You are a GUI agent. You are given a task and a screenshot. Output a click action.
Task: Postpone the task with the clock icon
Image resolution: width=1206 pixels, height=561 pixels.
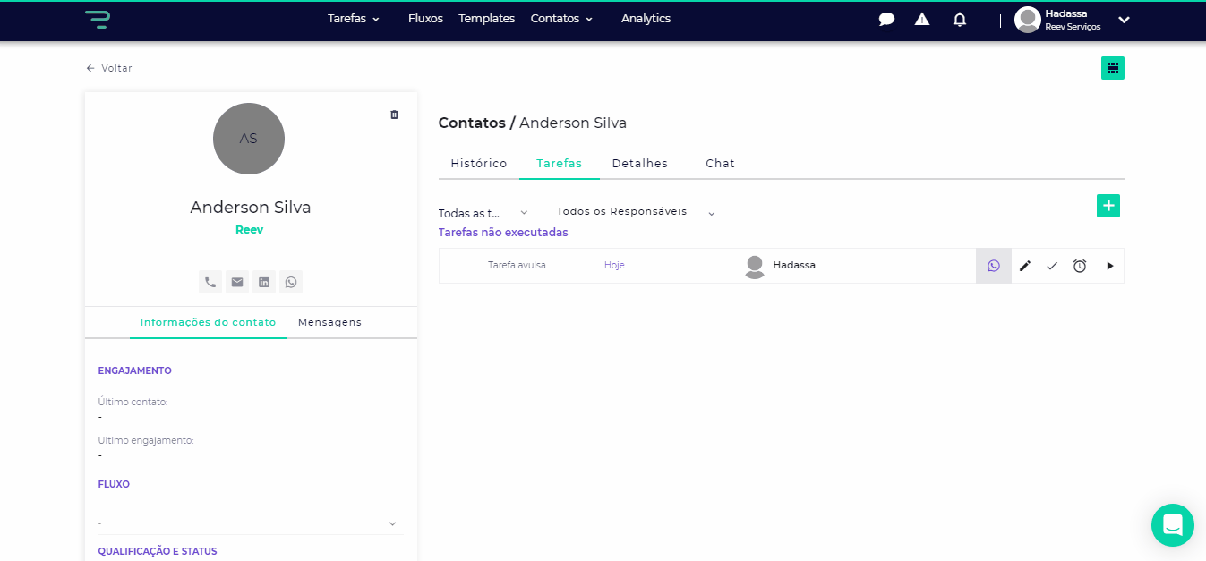coord(1080,266)
